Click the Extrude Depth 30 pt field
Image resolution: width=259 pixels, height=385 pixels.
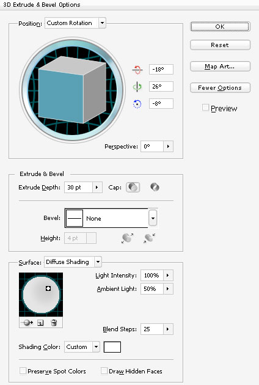(79, 188)
